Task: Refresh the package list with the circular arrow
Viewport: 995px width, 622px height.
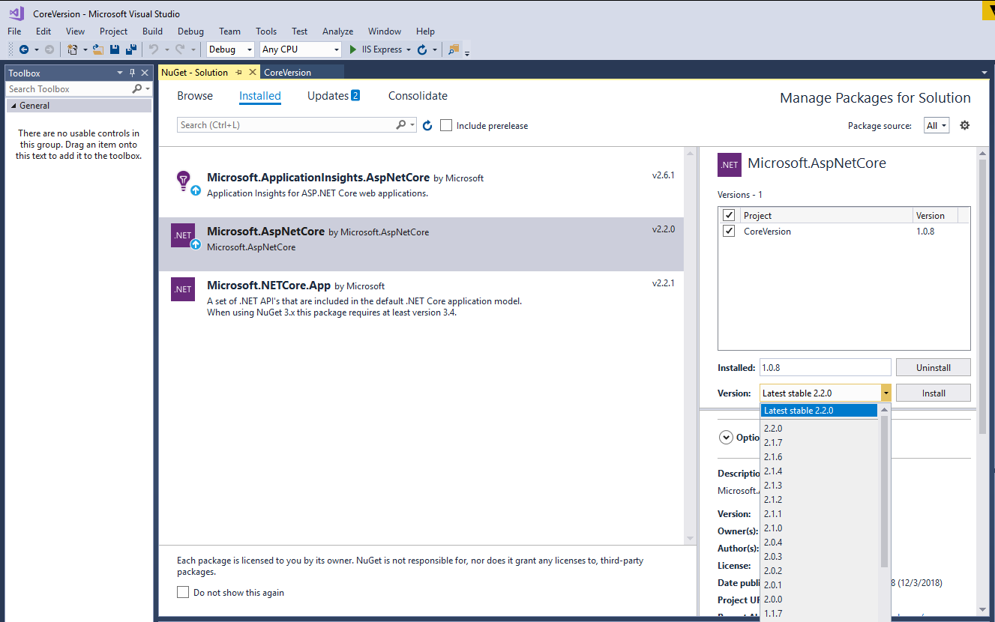Action: (x=427, y=125)
